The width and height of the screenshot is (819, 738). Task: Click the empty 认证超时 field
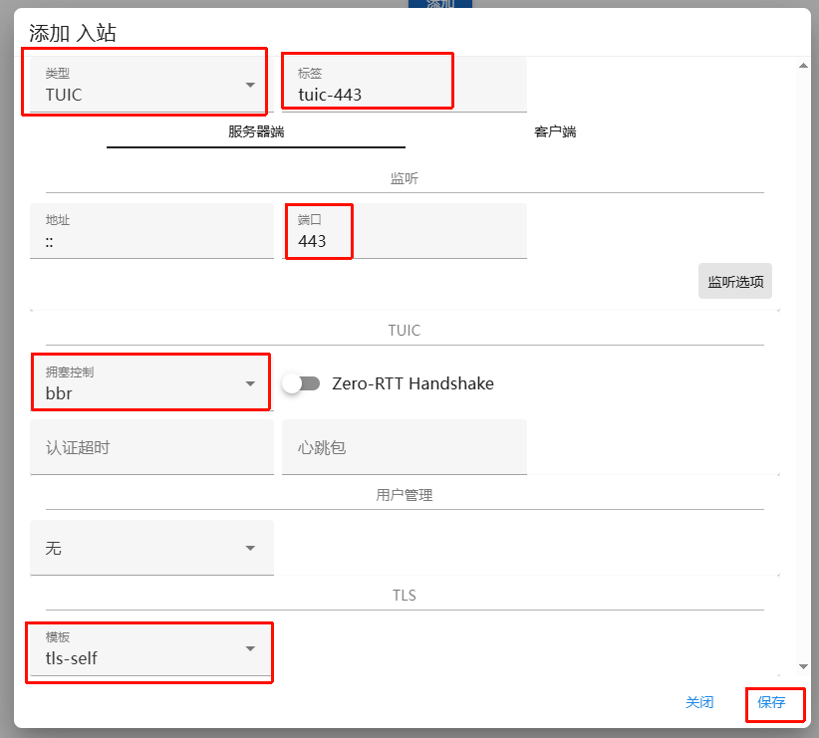[x=151, y=447]
